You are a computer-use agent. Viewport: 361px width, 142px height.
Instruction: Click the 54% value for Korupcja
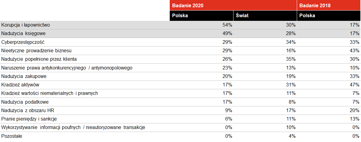[227, 25]
